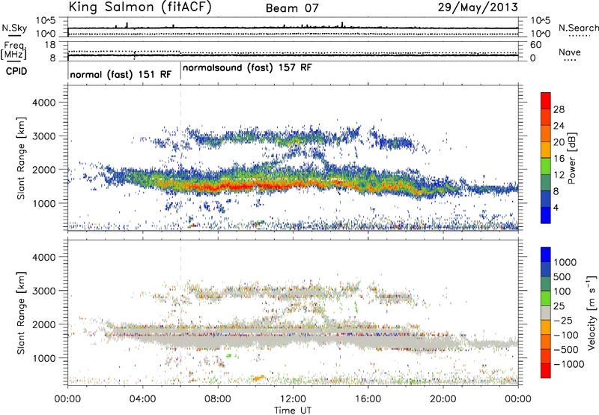Click the '12:00' time tick label
The image size is (599, 415).
pos(293,399)
